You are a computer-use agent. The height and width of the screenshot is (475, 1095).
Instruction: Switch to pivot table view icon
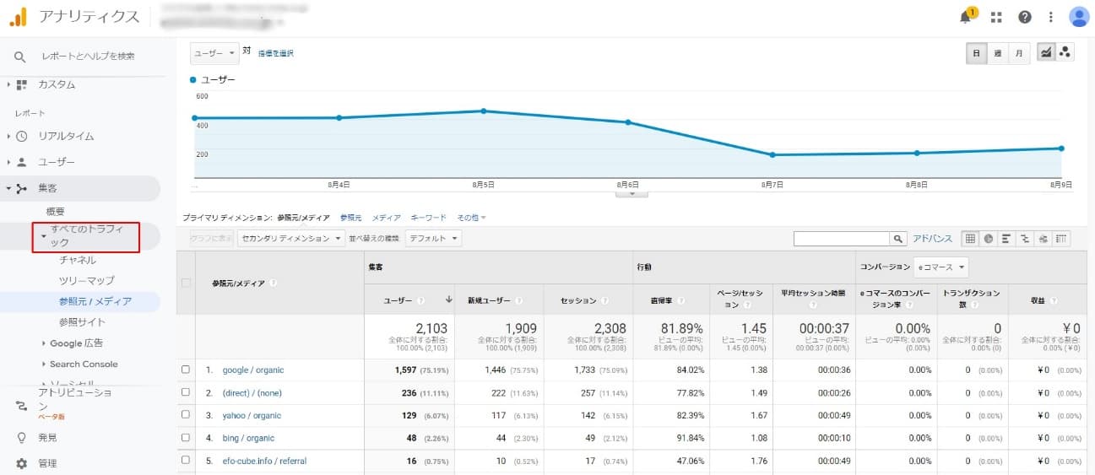tap(1061, 239)
